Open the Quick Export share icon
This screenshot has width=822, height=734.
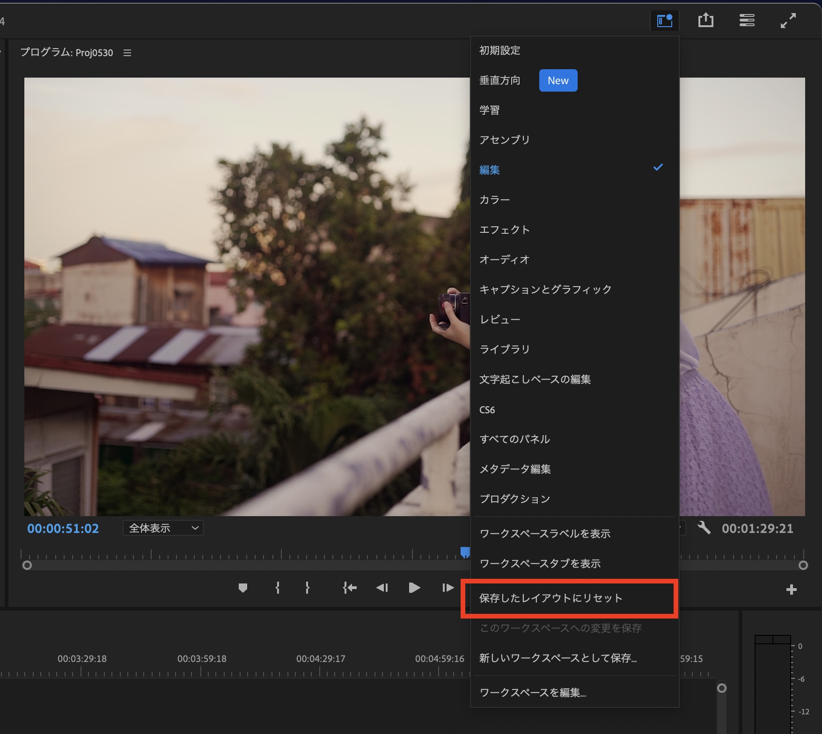click(705, 21)
